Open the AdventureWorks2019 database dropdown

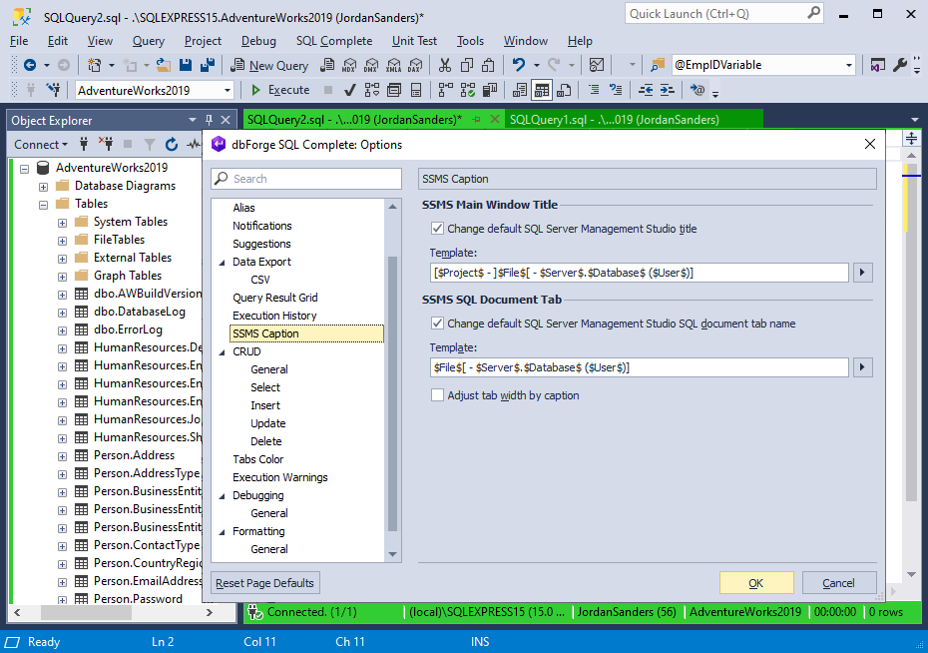click(228, 91)
